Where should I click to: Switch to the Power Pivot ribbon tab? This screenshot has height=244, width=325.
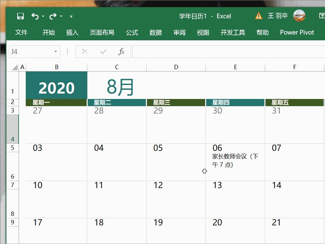click(297, 32)
